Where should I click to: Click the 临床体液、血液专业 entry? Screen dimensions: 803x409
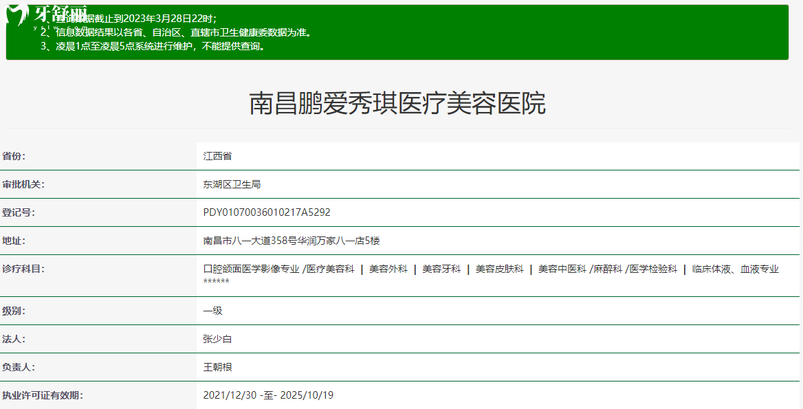coord(735,269)
